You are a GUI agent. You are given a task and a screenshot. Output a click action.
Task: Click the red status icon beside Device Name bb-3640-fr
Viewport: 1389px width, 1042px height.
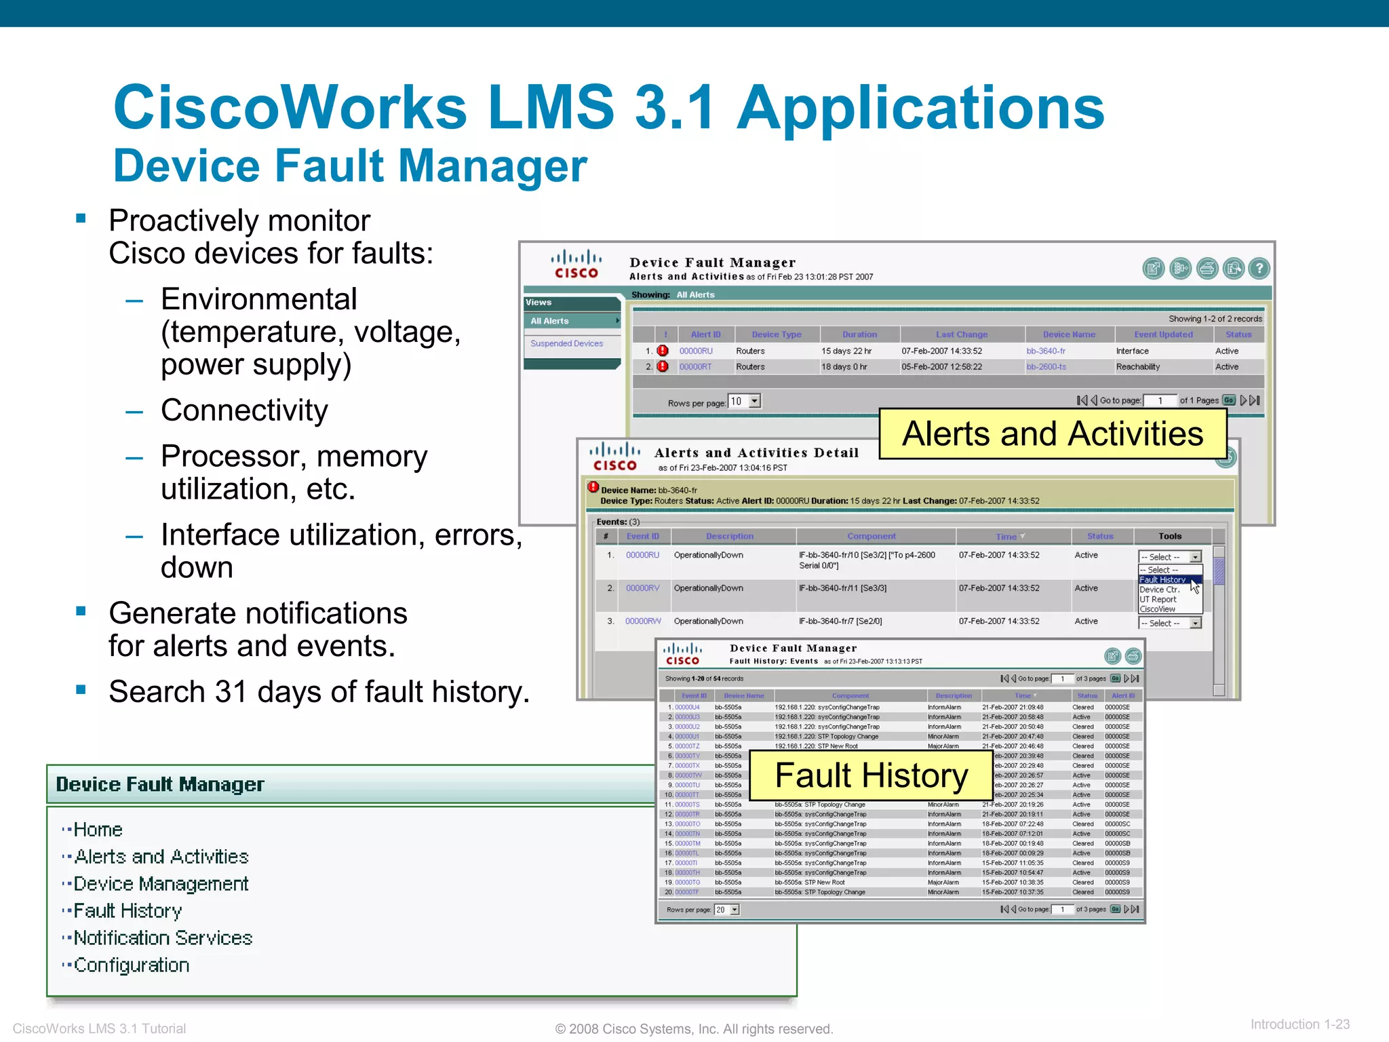click(593, 487)
